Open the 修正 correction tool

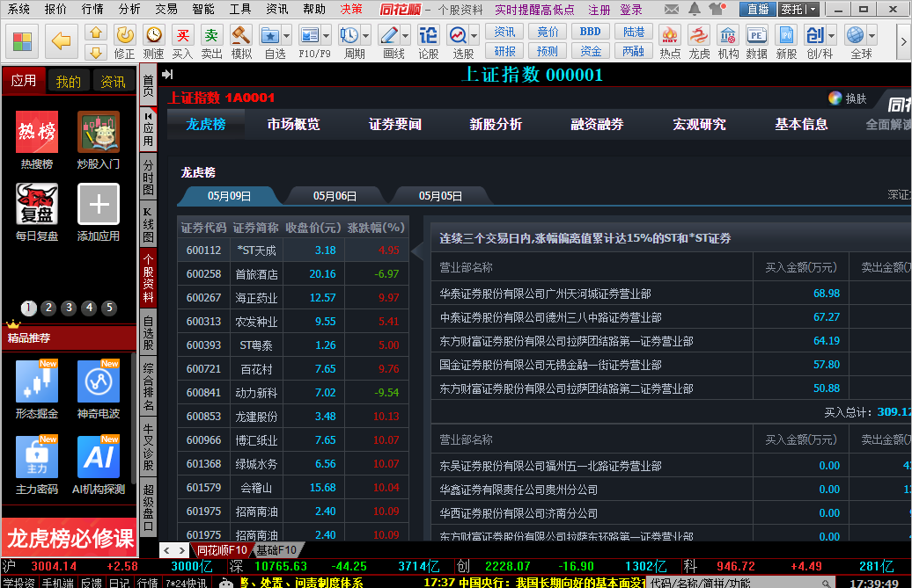(x=124, y=42)
